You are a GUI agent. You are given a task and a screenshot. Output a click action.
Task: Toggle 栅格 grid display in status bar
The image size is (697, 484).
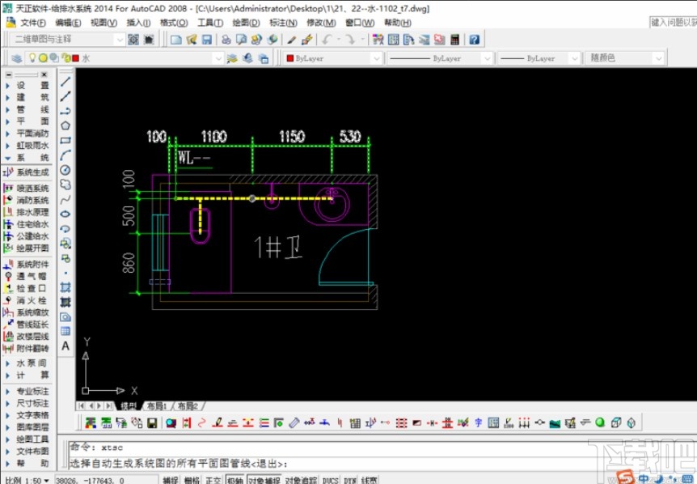(x=192, y=479)
